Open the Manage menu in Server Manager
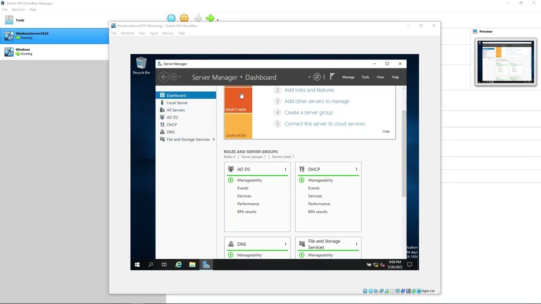 348,77
